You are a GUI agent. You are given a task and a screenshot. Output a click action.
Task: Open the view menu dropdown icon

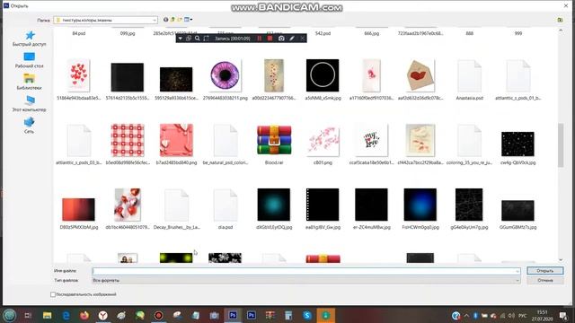click(188, 20)
